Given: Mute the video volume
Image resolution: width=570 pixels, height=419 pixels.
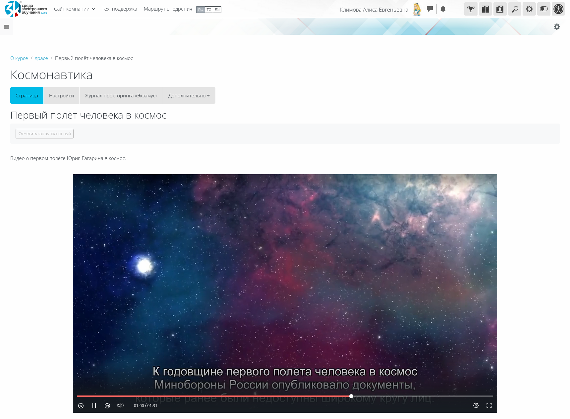Looking at the screenshot, I should click(121, 405).
